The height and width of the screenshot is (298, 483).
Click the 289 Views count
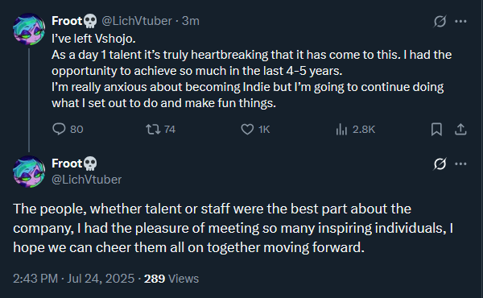pos(171,279)
